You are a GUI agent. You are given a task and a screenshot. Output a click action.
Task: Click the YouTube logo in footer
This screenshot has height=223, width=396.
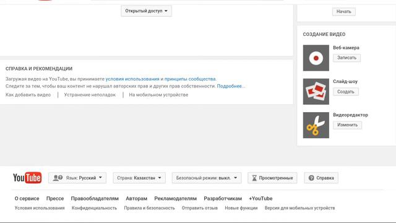pyautogui.click(x=27, y=178)
